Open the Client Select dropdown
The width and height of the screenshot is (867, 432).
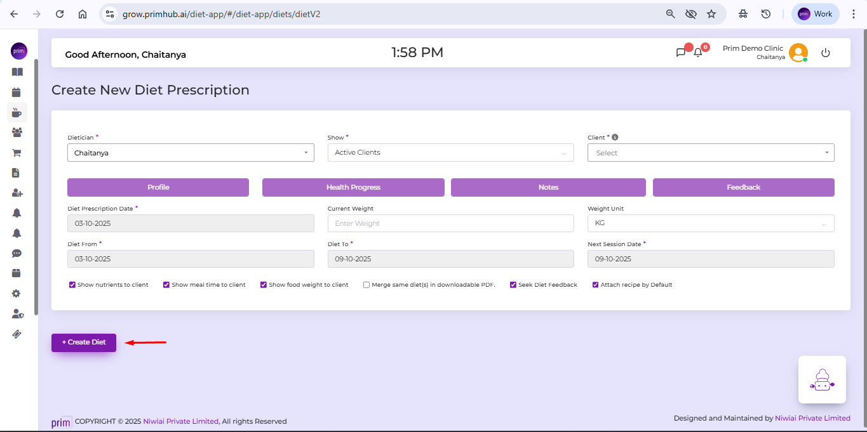(x=711, y=153)
